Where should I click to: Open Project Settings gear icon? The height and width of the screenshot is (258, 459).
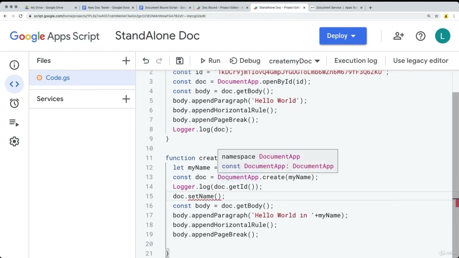pyautogui.click(x=14, y=142)
